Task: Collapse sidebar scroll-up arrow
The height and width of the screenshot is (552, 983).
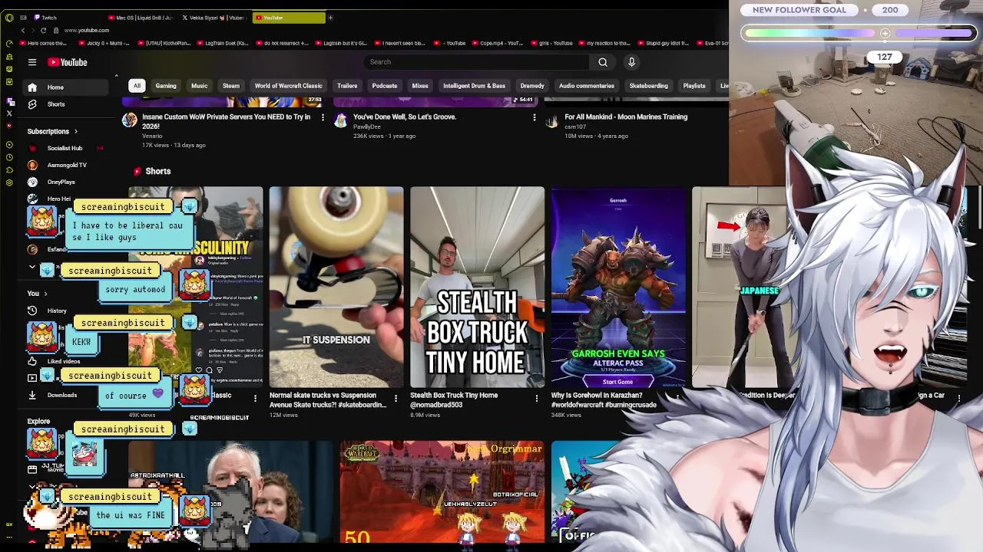Action: pyautogui.click(x=116, y=76)
